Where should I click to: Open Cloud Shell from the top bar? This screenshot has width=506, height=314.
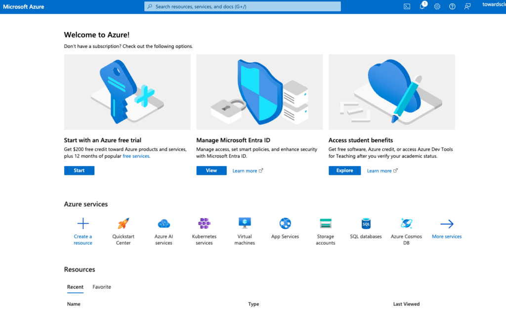[x=407, y=6]
